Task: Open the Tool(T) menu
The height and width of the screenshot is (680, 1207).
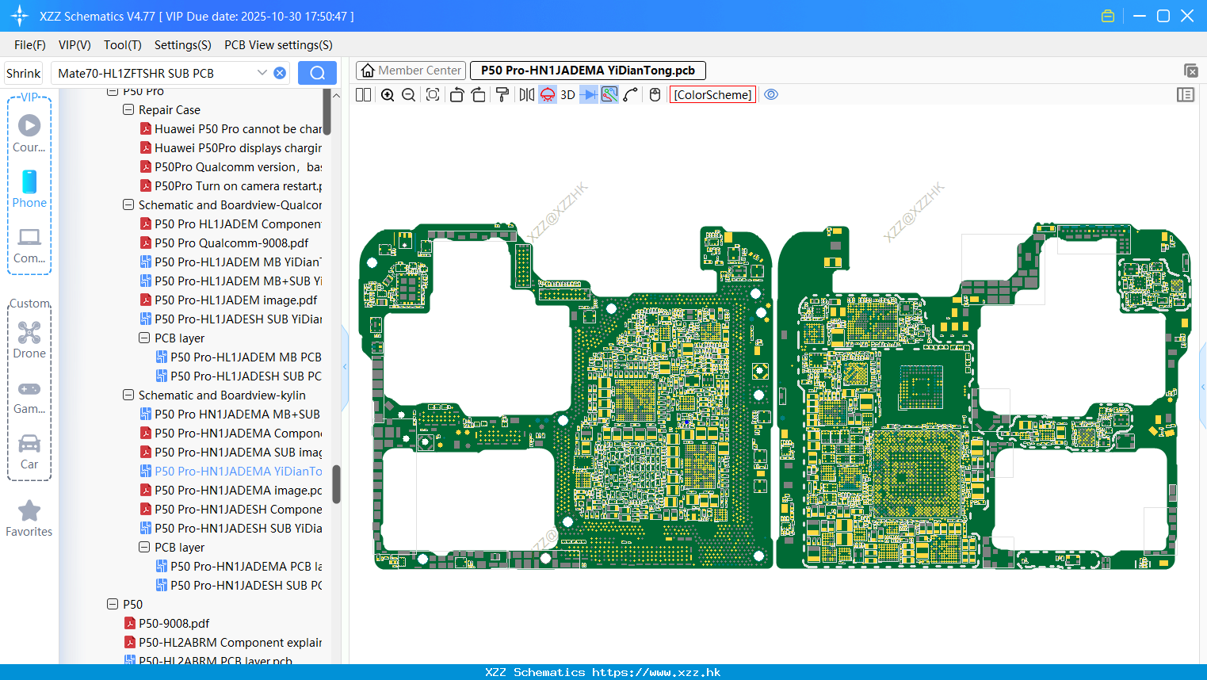Action: pyautogui.click(x=123, y=45)
